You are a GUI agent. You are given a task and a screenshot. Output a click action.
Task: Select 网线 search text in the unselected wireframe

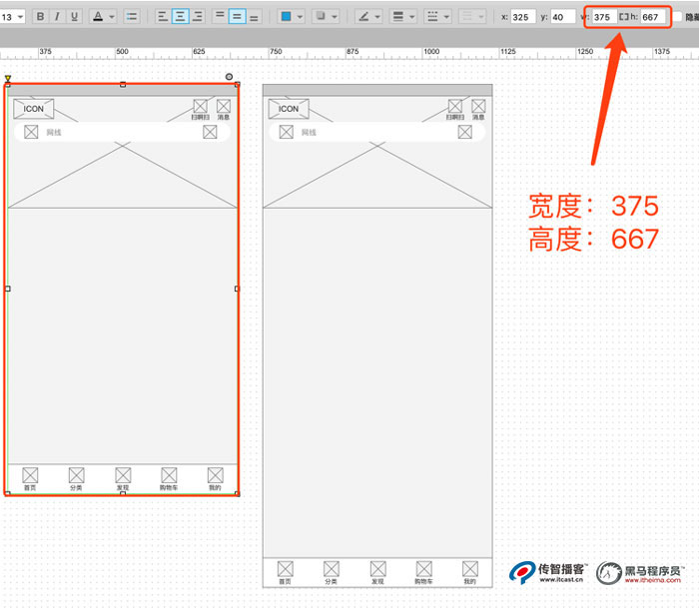(309, 133)
